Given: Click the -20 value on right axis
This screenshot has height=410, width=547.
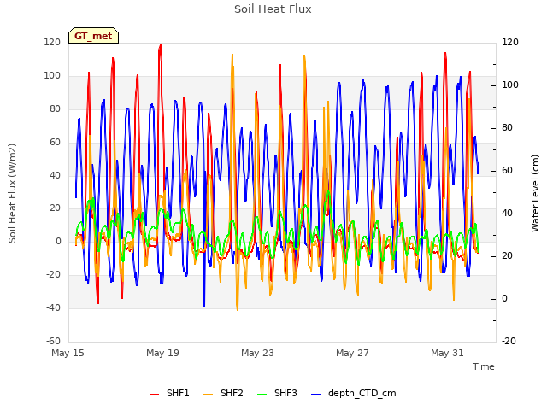Looking at the screenshot, I should coord(509,341).
